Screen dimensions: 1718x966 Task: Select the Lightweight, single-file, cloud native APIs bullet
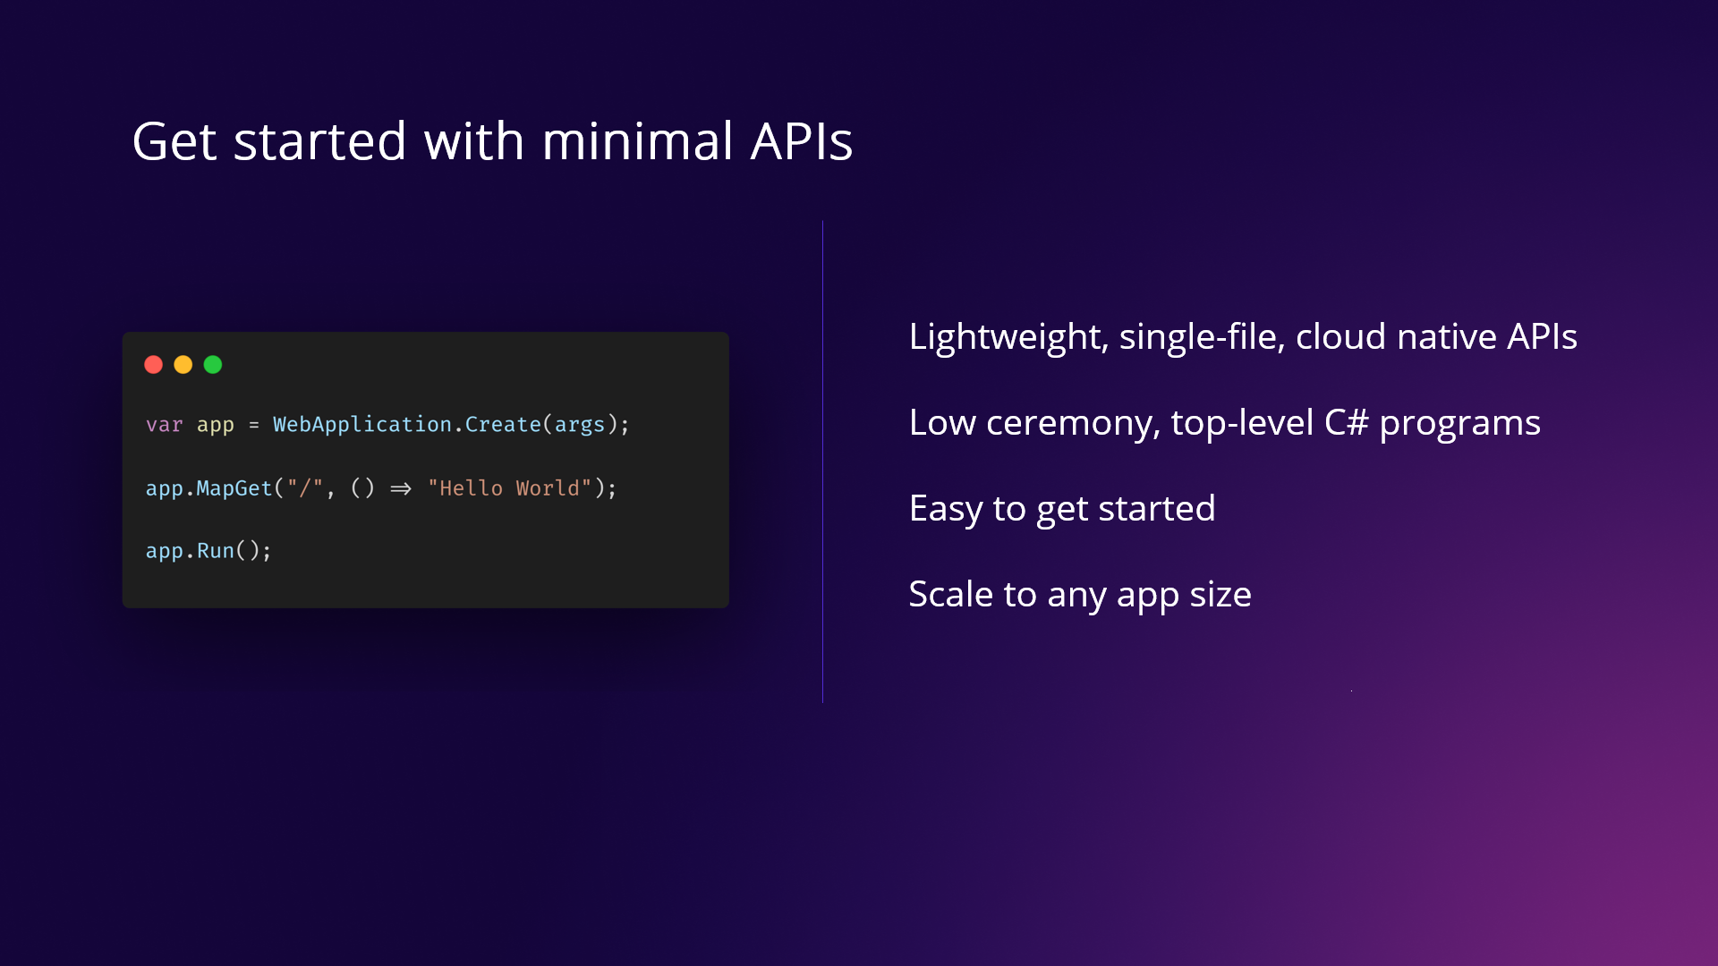1243,337
